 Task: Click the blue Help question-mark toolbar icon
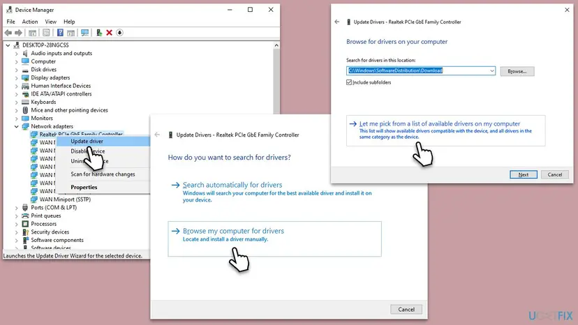point(60,33)
